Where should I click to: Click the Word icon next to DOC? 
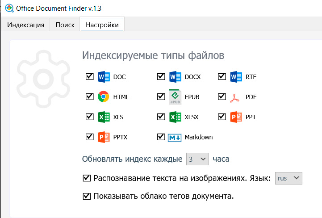[x=104, y=77]
